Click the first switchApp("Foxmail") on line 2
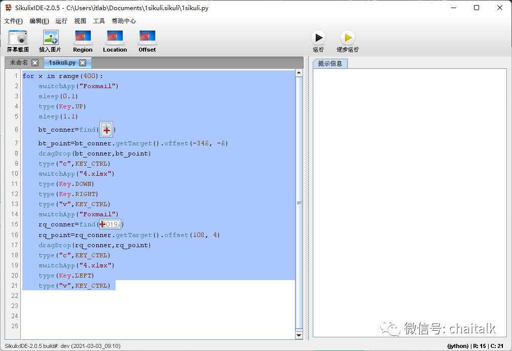Viewport: 512px width, 351px height. 79,86
